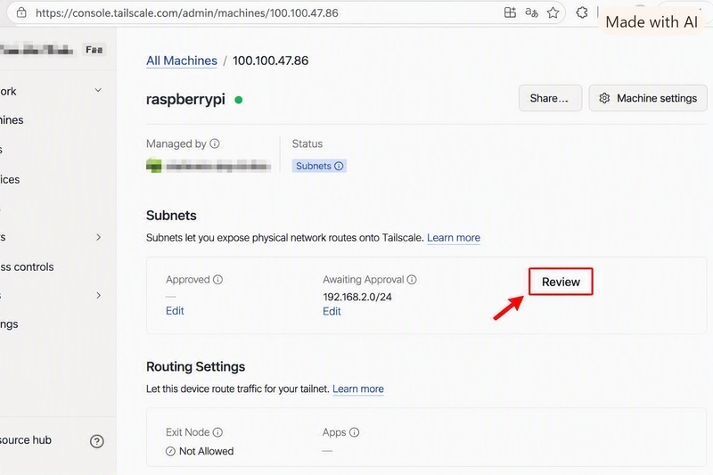Expand sidebar section via chevron below 'ss controls'
Screen dimensions: 713x475
coord(99,296)
